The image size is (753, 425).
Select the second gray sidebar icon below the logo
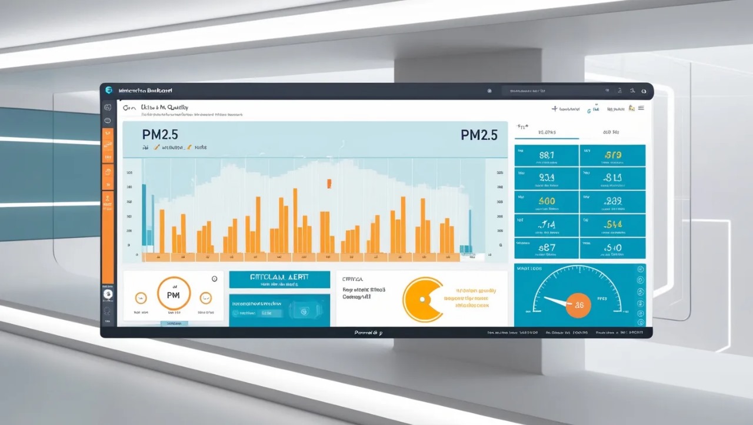(108, 121)
